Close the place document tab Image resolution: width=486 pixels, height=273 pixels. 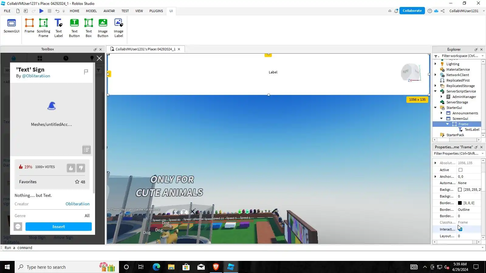[179, 49]
